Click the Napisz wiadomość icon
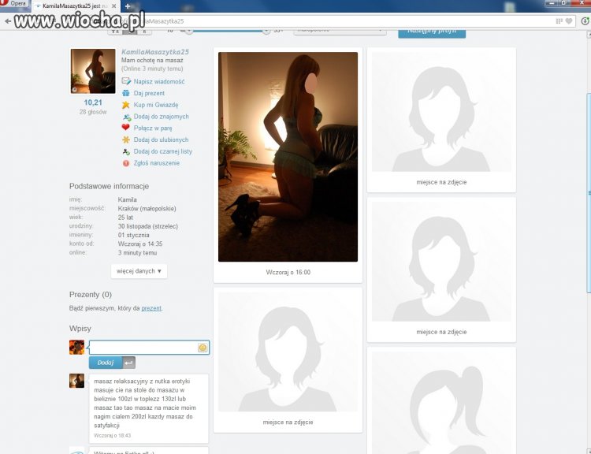The height and width of the screenshot is (454, 591). (126, 81)
